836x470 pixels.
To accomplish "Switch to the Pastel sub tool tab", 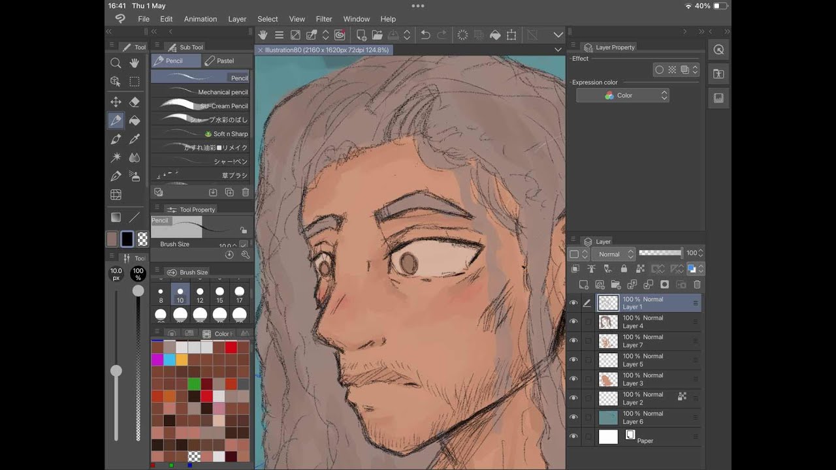I will pyautogui.click(x=226, y=61).
